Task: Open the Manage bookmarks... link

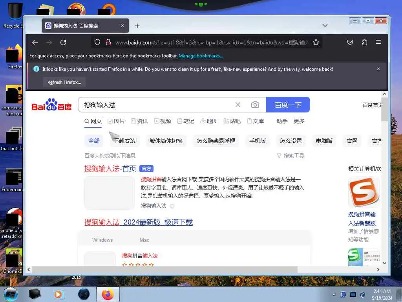Action: coord(201,56)
